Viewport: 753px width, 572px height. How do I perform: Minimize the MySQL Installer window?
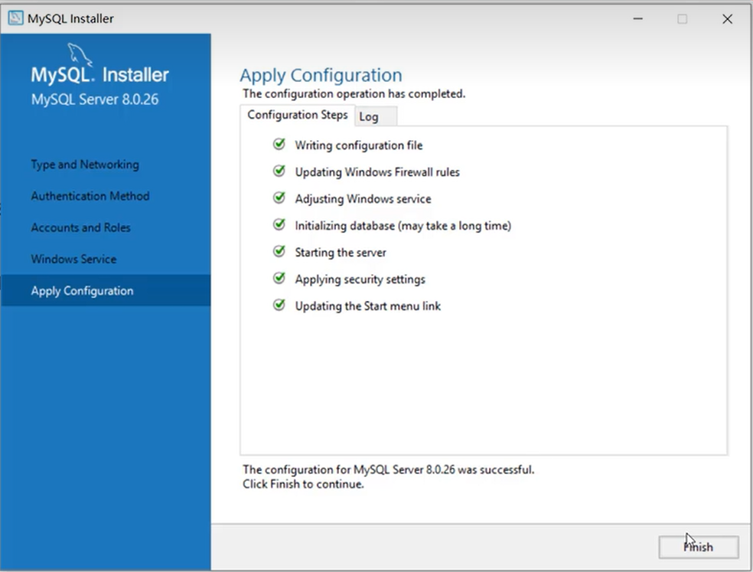(637, 18)
